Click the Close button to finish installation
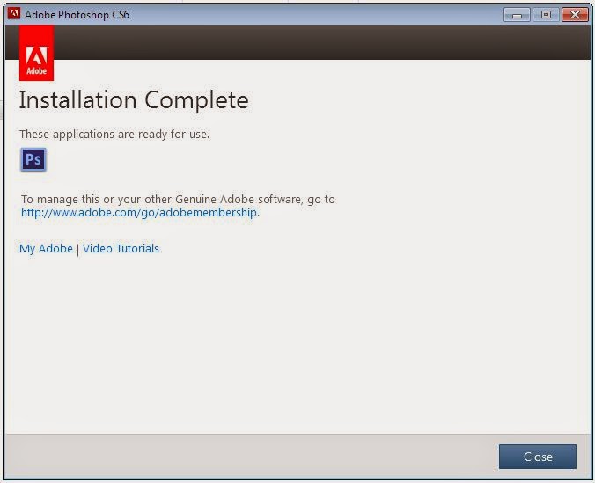 click(x=537, y=457)
